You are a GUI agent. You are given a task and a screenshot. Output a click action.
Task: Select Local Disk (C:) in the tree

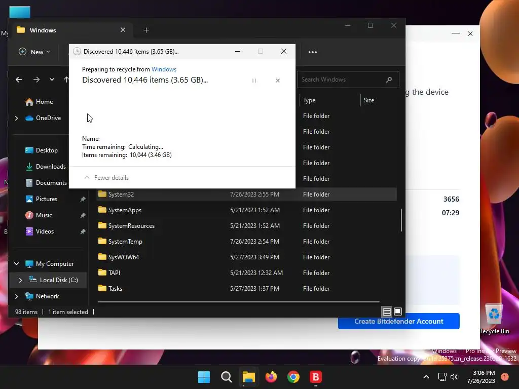[54, 280]
